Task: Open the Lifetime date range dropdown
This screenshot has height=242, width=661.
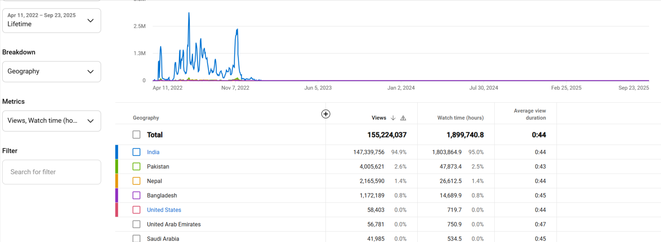Action: 52,20
